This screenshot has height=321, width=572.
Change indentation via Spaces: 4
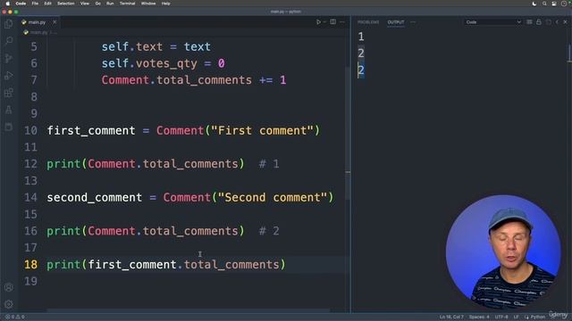(479, 317)
